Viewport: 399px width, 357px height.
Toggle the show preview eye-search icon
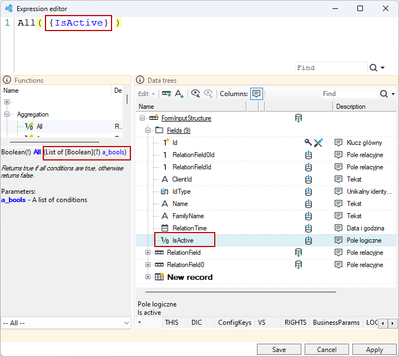point(195,94)
